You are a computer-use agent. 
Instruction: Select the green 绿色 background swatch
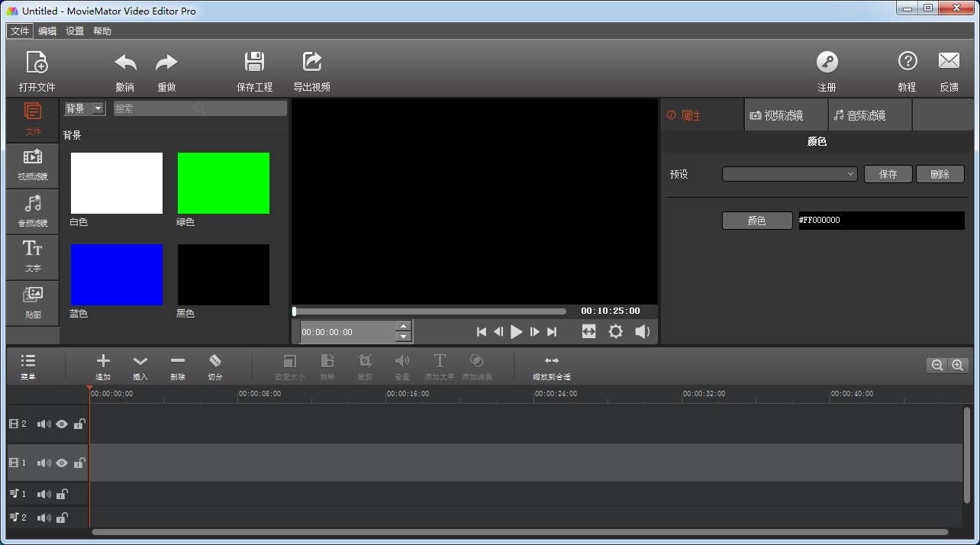[224, 183]
